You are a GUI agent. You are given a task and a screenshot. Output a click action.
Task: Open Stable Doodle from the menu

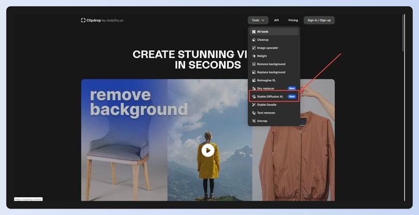tap(274, 105)
